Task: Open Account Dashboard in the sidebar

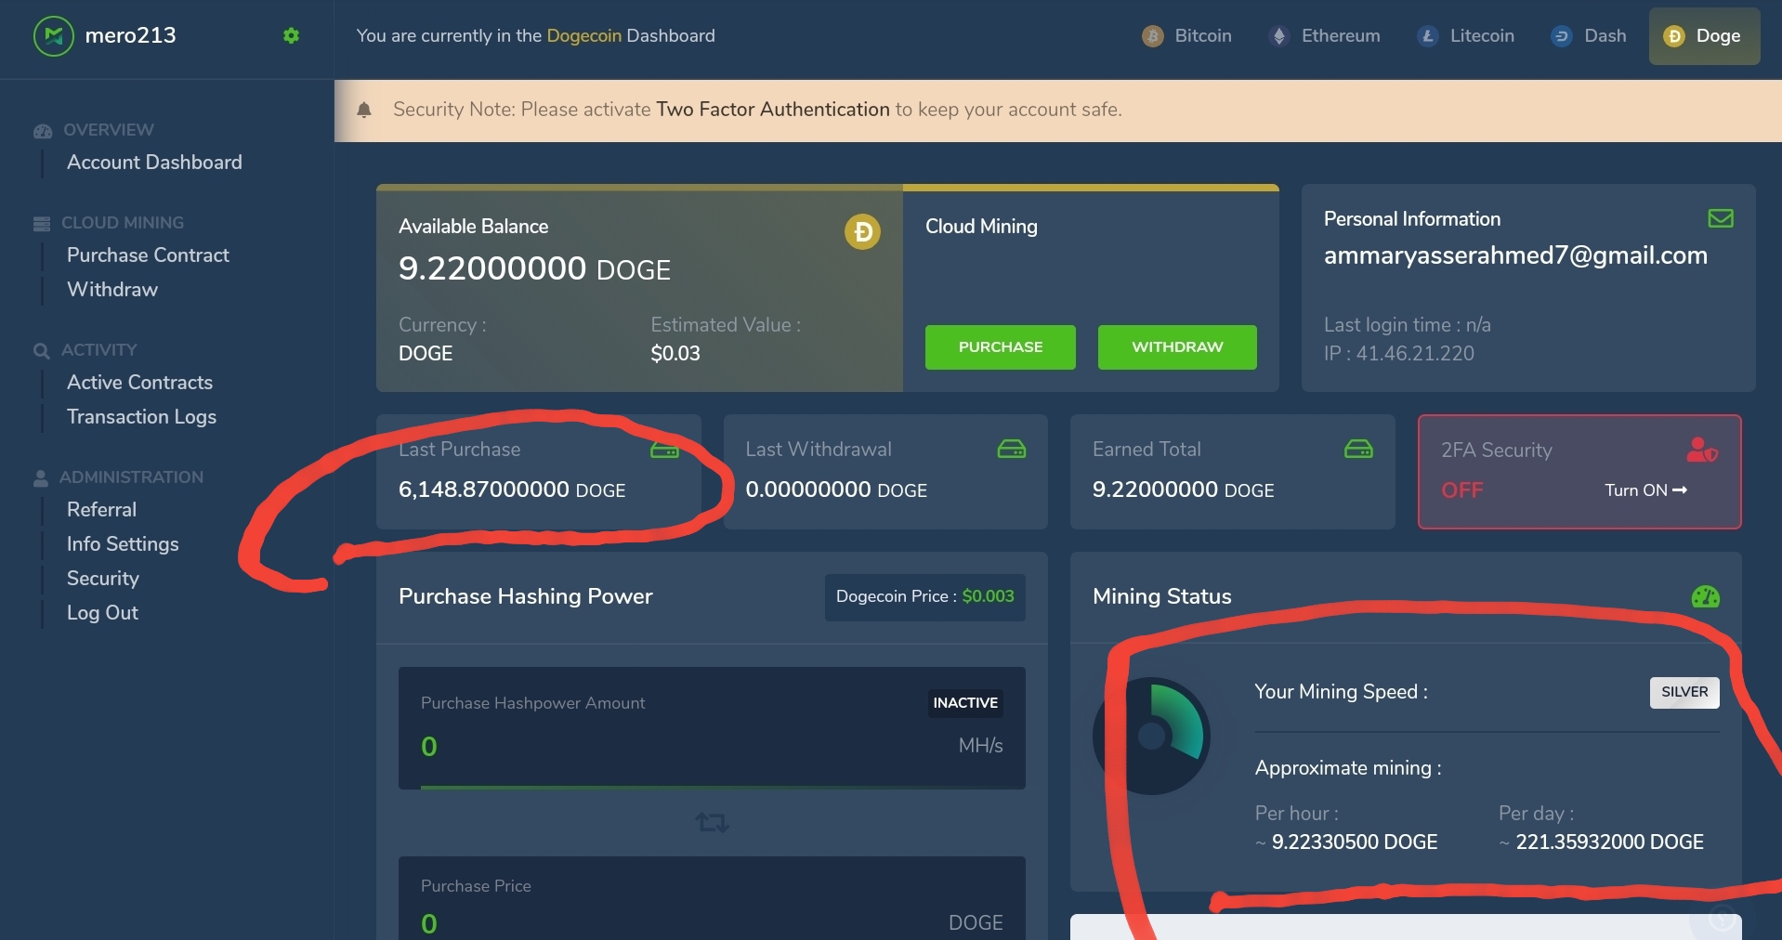Action: (154, 163)
